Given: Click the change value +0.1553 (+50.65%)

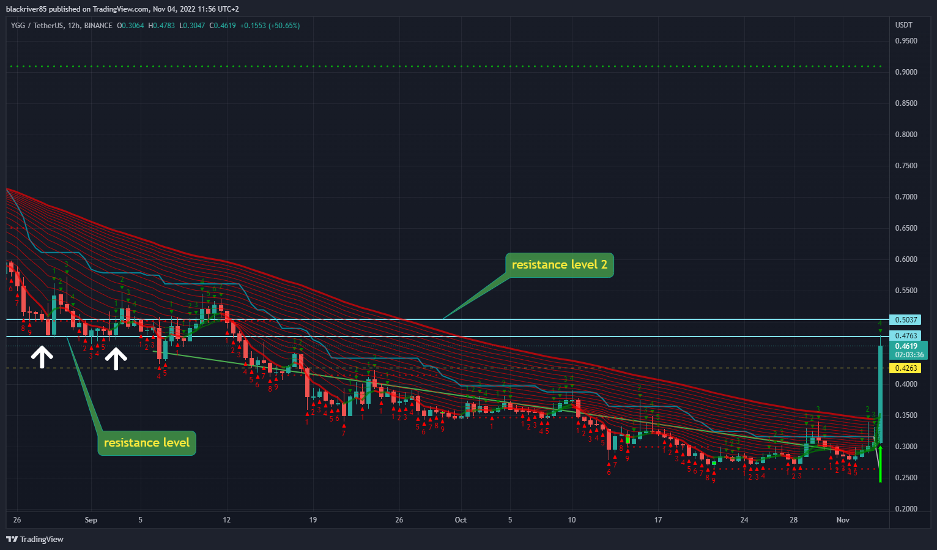Looking at the screenshot, I should [x=270, y=26].
